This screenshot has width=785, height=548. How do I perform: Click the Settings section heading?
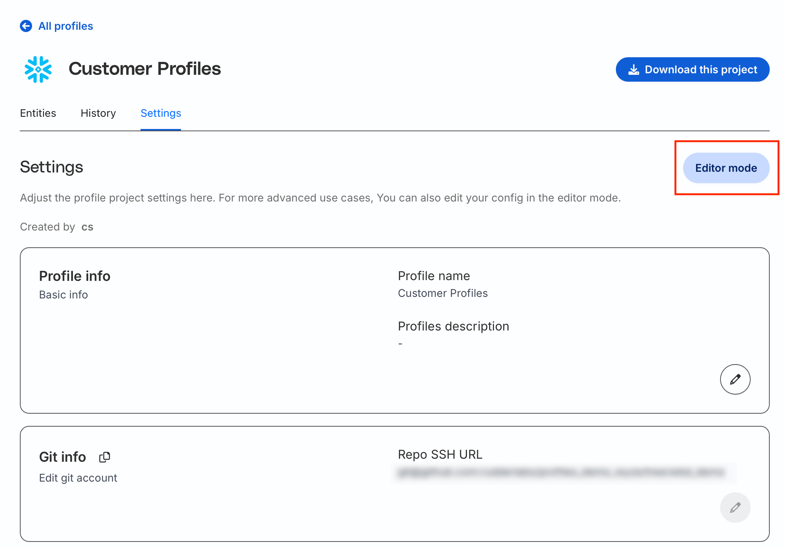[52, 167]
